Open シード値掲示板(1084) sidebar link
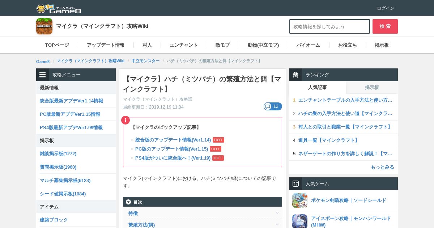This screenshot has height=228, width=434. click(x=63, y=194)
